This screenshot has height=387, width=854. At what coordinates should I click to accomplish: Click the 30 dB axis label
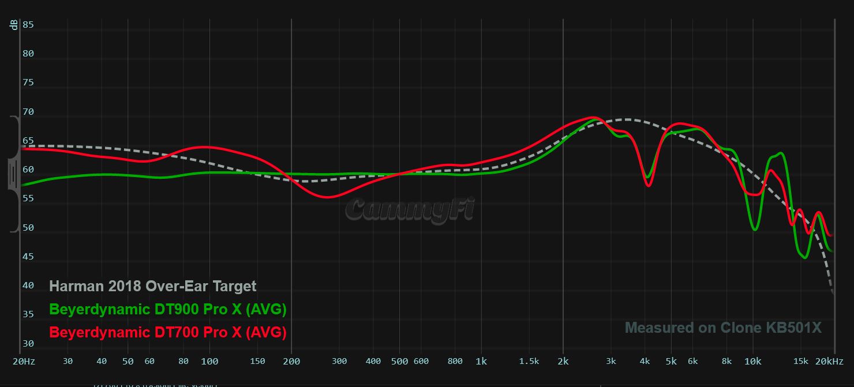point(28,344)
